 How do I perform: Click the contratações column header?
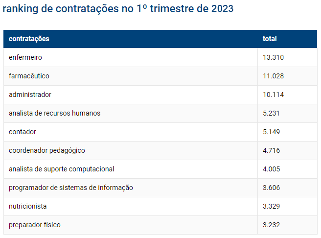pyautogui.click(x=29, y=39)
